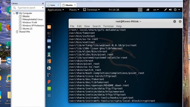This screenshot has height=107, width=190.
Task: Select Ubuntu in the Library tree
Action: pyautogui.click(x=26, y=16)
